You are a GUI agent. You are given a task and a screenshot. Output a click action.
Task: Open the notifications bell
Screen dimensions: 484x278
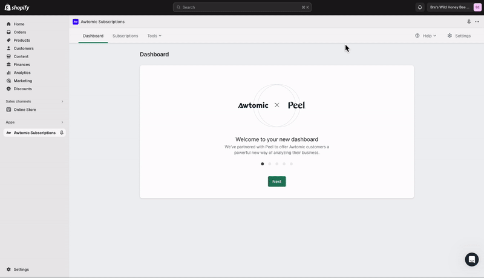tap(420, 7)
